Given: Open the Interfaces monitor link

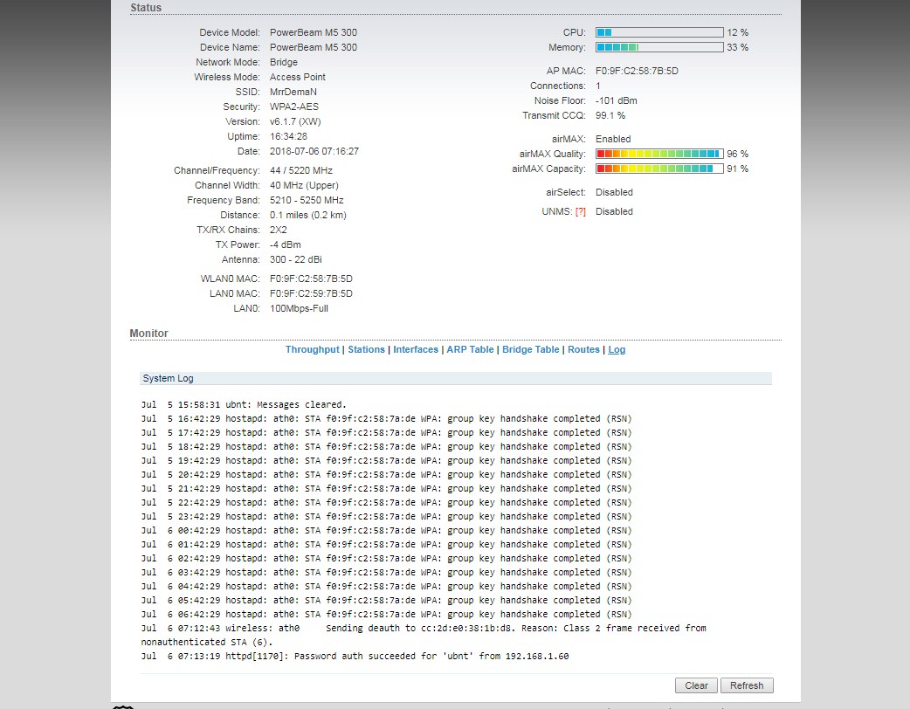Looking at the screenshot, I should [x=416, y=349].
